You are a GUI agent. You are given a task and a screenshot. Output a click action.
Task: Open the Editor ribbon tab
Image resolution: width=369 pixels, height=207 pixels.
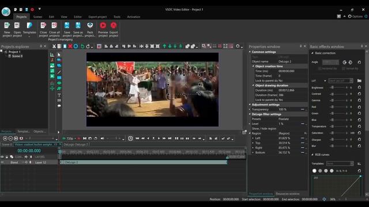coord(78,17)
